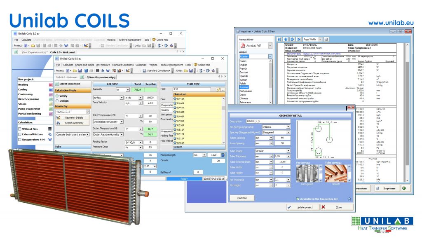Click the Heating new project icon
Viewport: 422px width, 246px height.
tap(50, 85)
